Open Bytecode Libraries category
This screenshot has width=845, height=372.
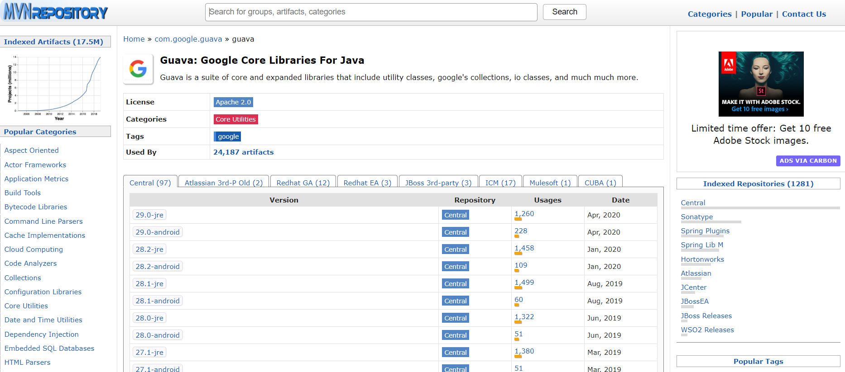point(36,207)
